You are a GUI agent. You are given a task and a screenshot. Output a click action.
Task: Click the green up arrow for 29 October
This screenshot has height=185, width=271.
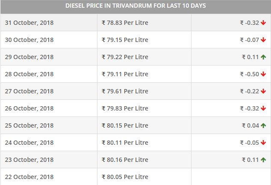click(x=263, y=57)
